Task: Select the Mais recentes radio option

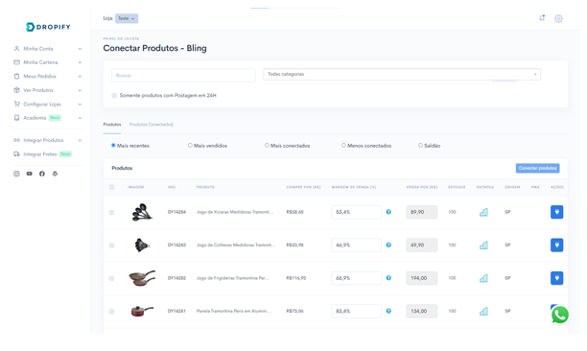Action: click(x=113, y=145)
